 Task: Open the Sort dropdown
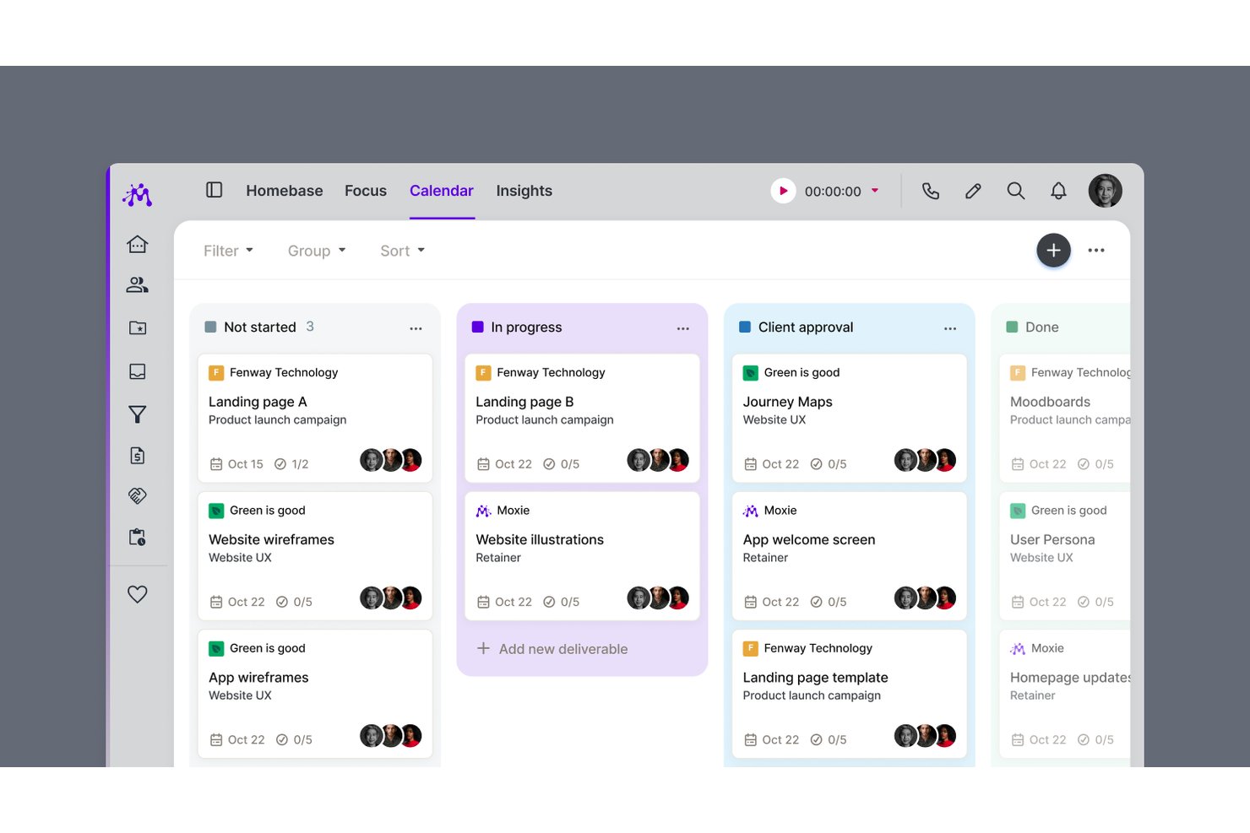(x=402, y=251)
